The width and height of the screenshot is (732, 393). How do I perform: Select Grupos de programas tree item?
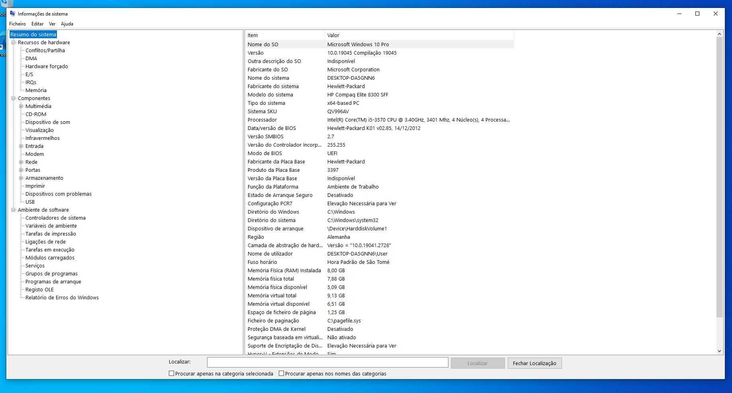point(51,273)
